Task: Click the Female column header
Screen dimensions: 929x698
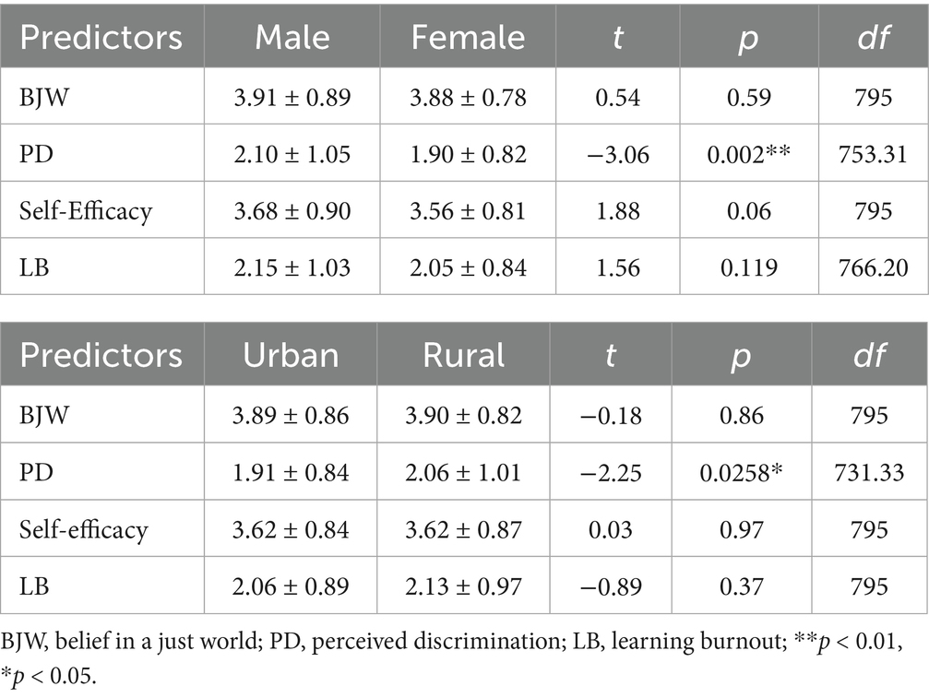Action: tap(468, 38)
